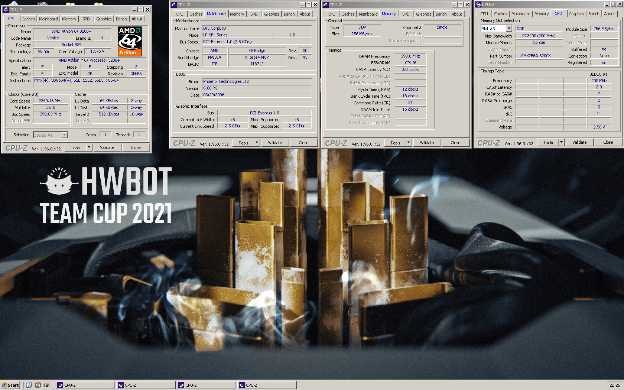
Task: Click Validate in the SPD window
Action: click(x=579, y=142)
